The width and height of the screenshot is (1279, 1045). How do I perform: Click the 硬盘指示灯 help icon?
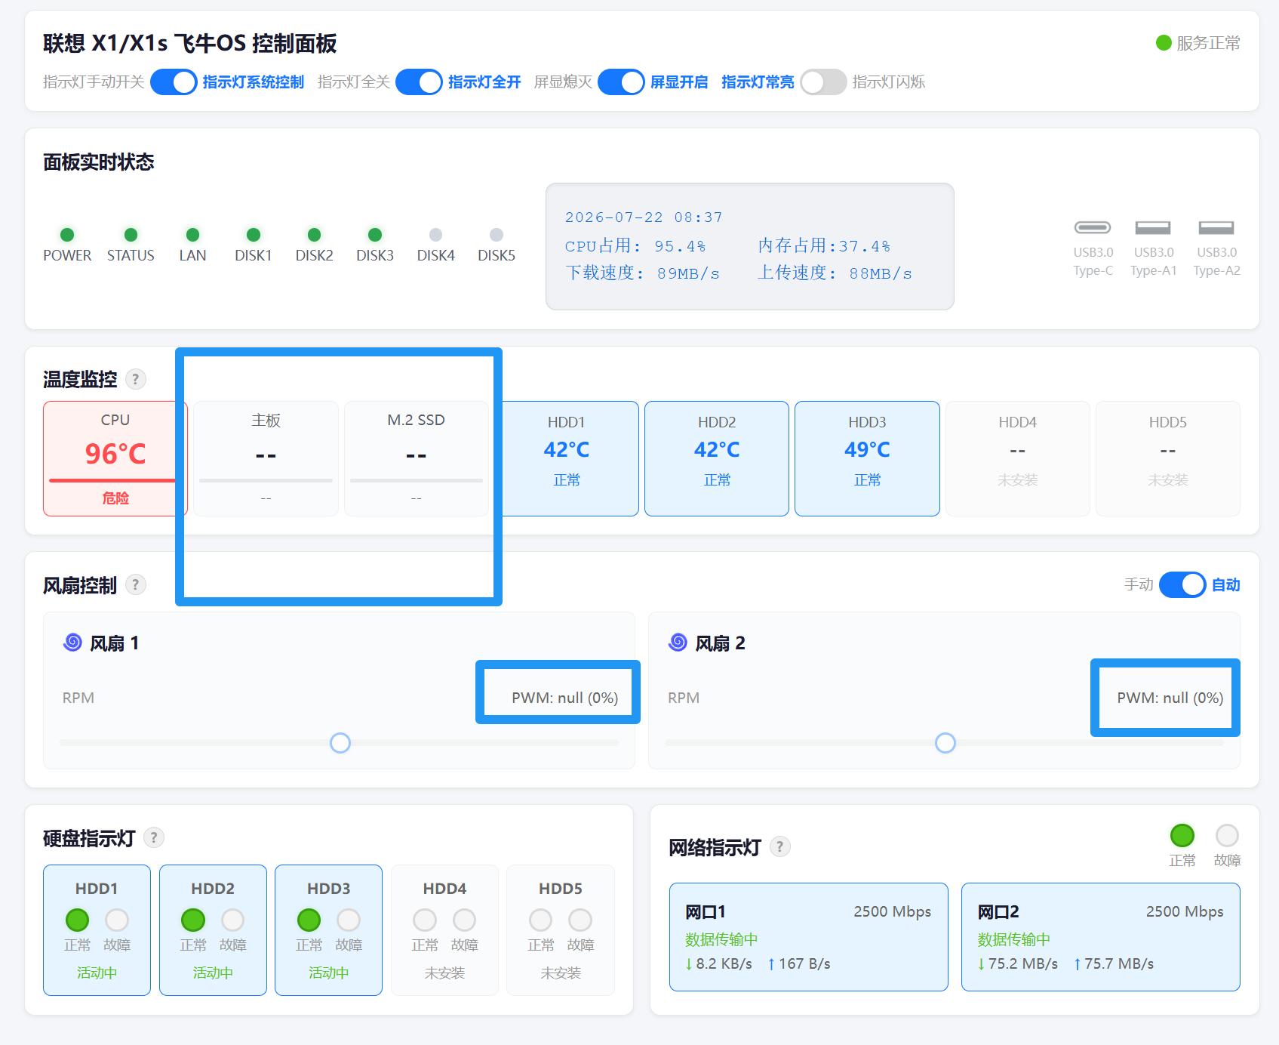click(x=154, y=837)
